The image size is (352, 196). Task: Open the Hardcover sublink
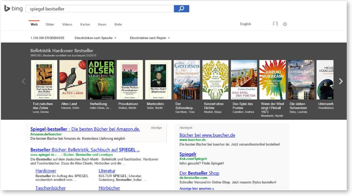click(x=46, y=170)
